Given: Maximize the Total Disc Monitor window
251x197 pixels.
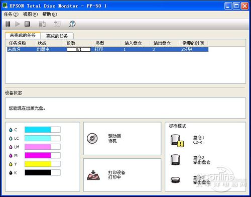Looking at the screenshot, I should (236, 6).
